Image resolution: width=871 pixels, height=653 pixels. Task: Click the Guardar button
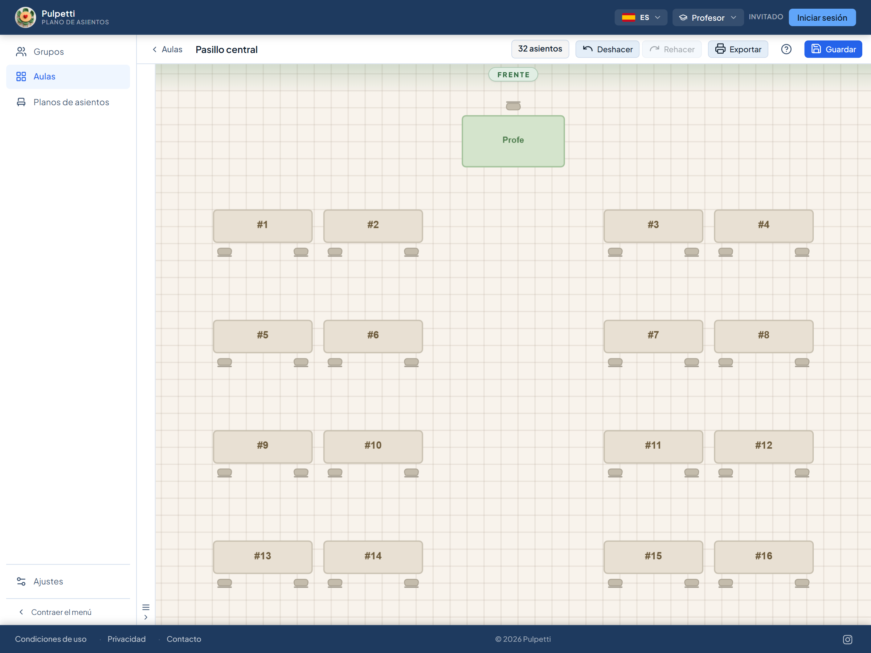pyautogui.click(x=833, y=49)
